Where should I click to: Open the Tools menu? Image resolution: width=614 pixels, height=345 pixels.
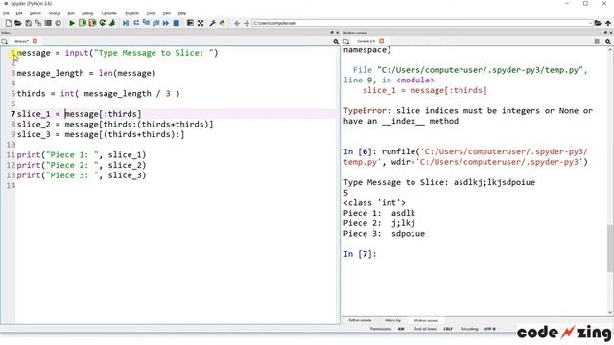coord(151,13)
